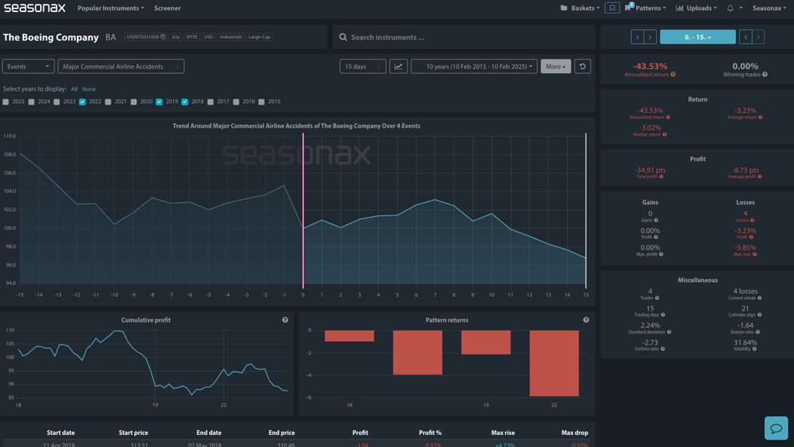The height and width of the screenshot is (447, 794).
Task: Toggle the 2019 year checkbox
Action: pos(159,102)
